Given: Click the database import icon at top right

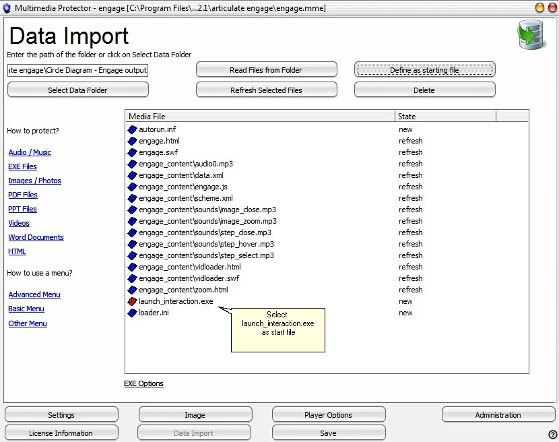Looking at the screenshot, I should 530,35.
